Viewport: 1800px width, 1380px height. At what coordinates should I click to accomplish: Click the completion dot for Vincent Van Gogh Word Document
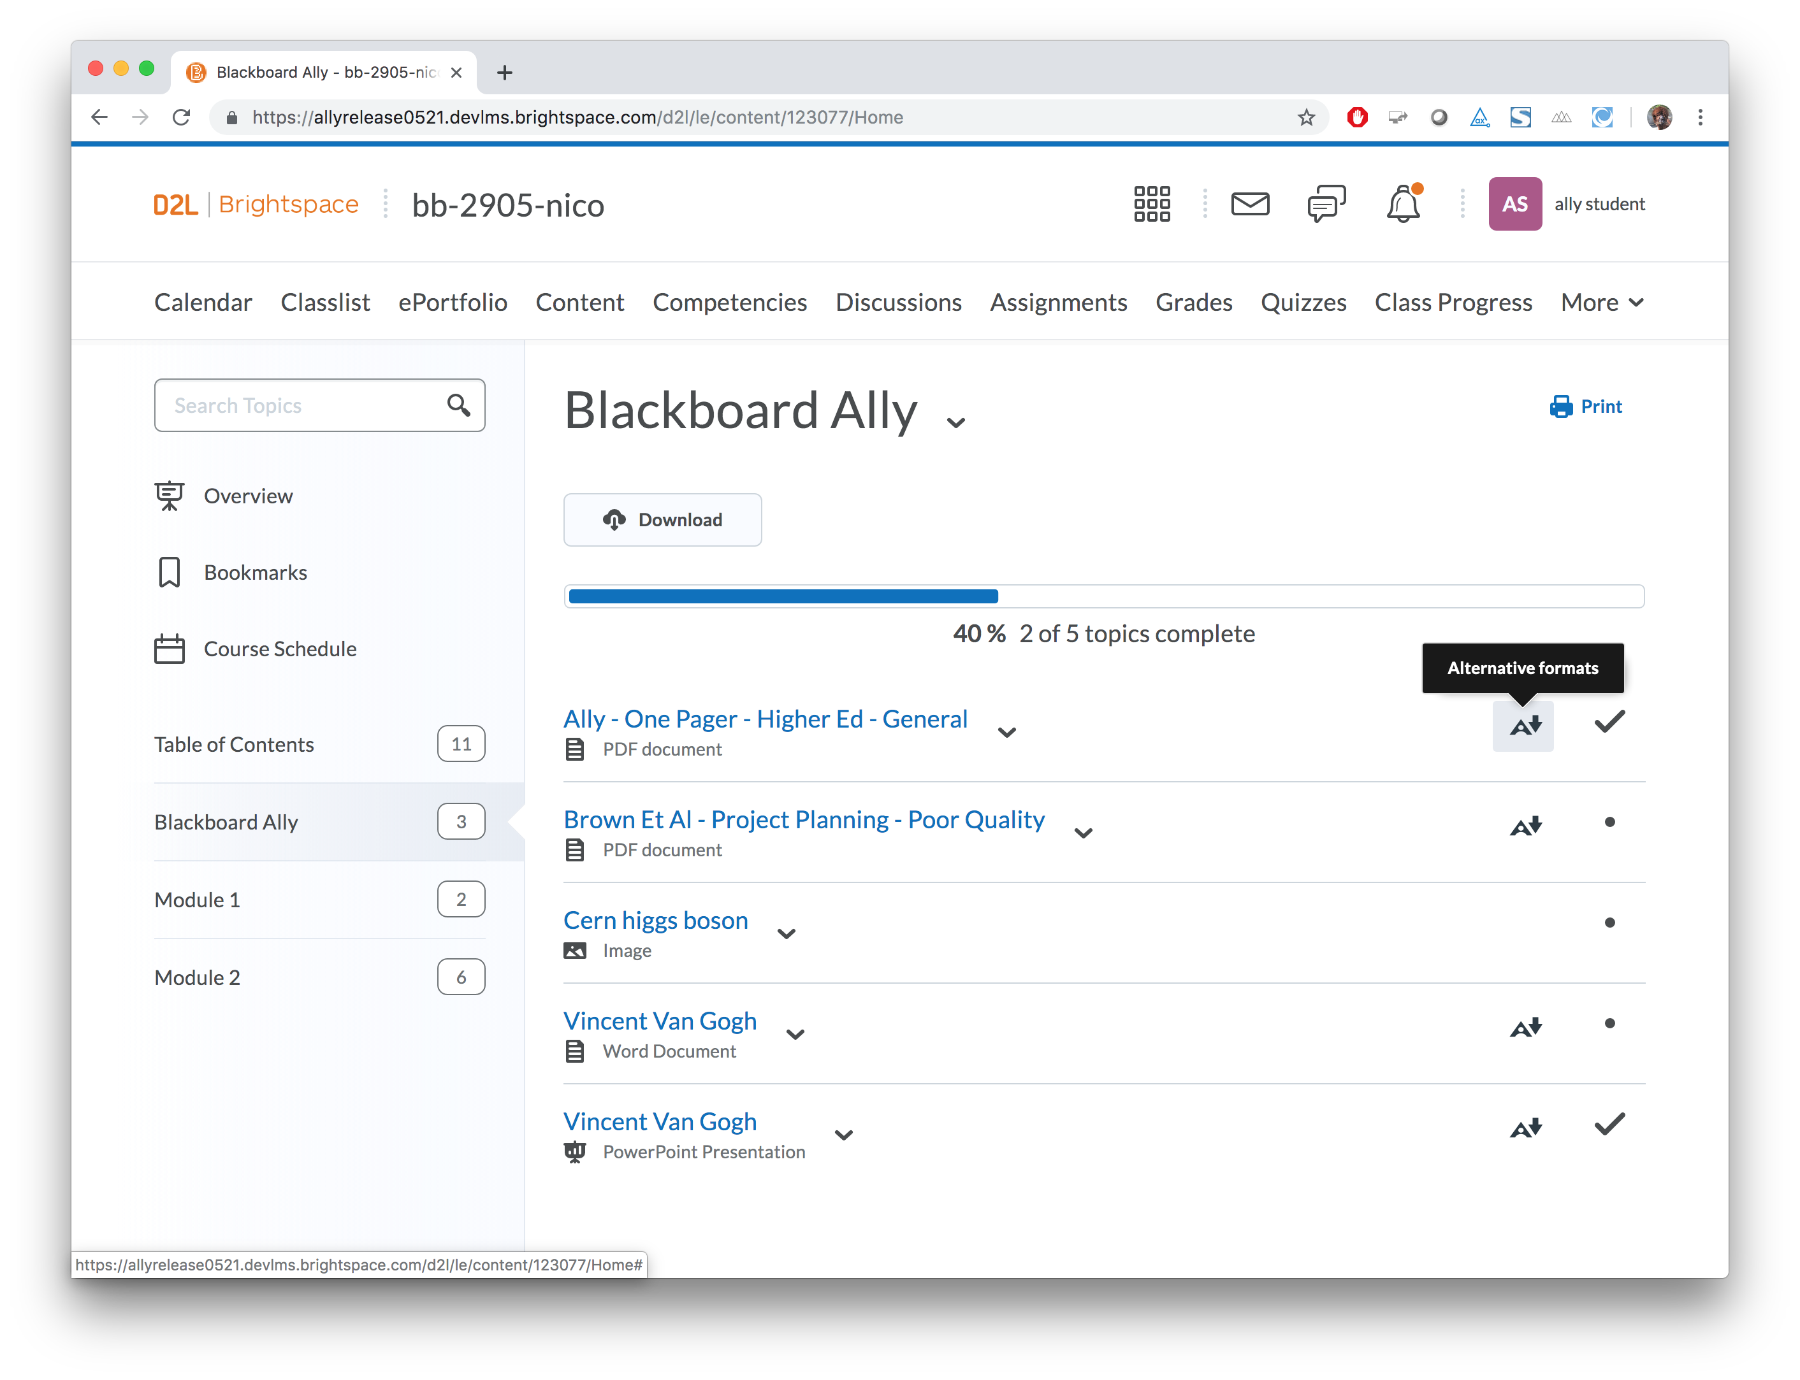pyautogui.click(x=1609, y=1023)
